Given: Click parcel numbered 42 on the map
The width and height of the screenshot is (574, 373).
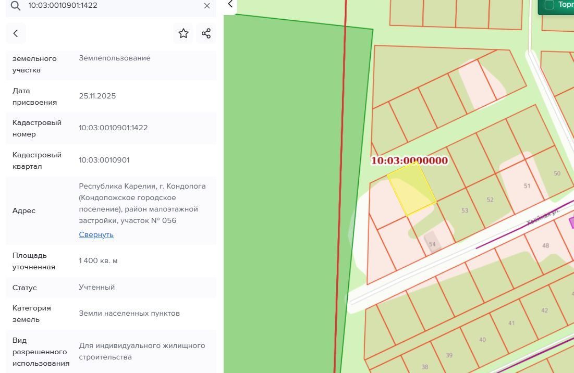Looking at the screenshot, I should point(544,311).
